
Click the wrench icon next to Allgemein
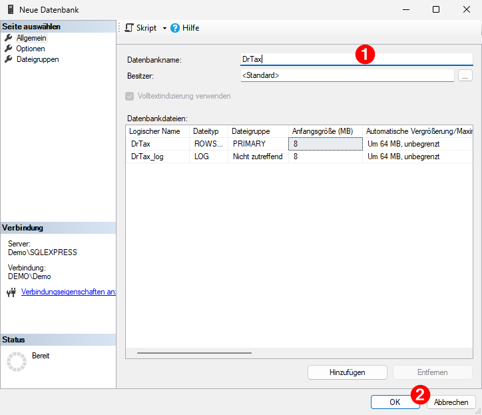pos(8,38)
